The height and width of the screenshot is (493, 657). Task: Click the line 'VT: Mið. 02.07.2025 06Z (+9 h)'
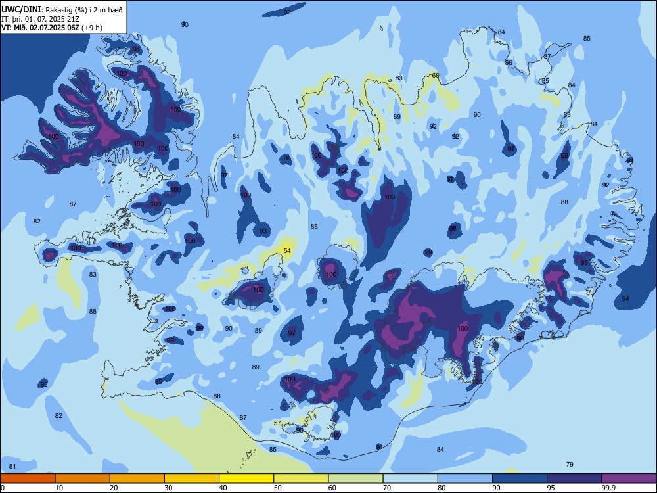[51, 28]
